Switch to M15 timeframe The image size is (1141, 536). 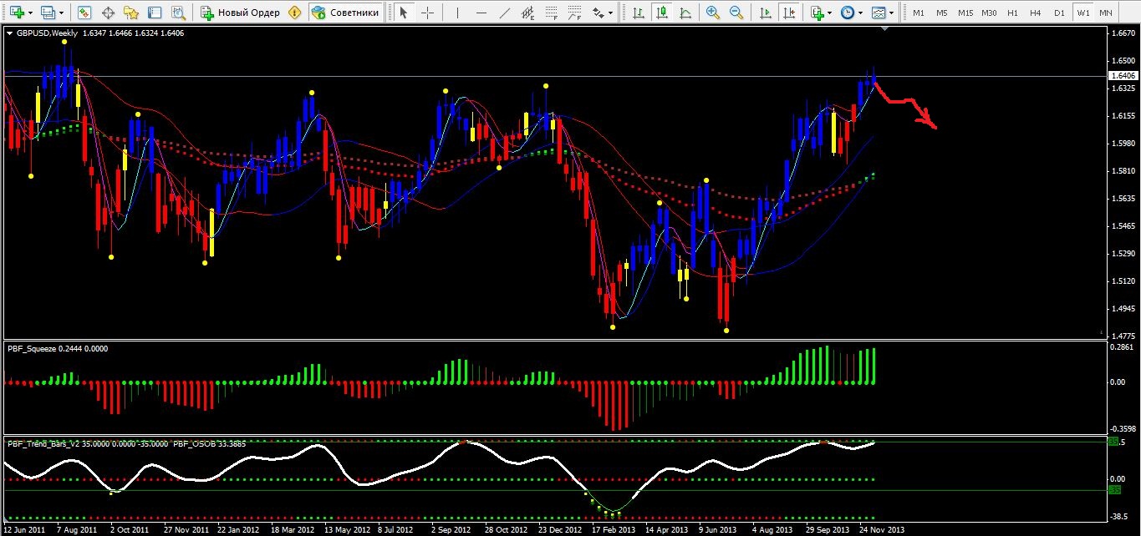[x=965, y=13]
